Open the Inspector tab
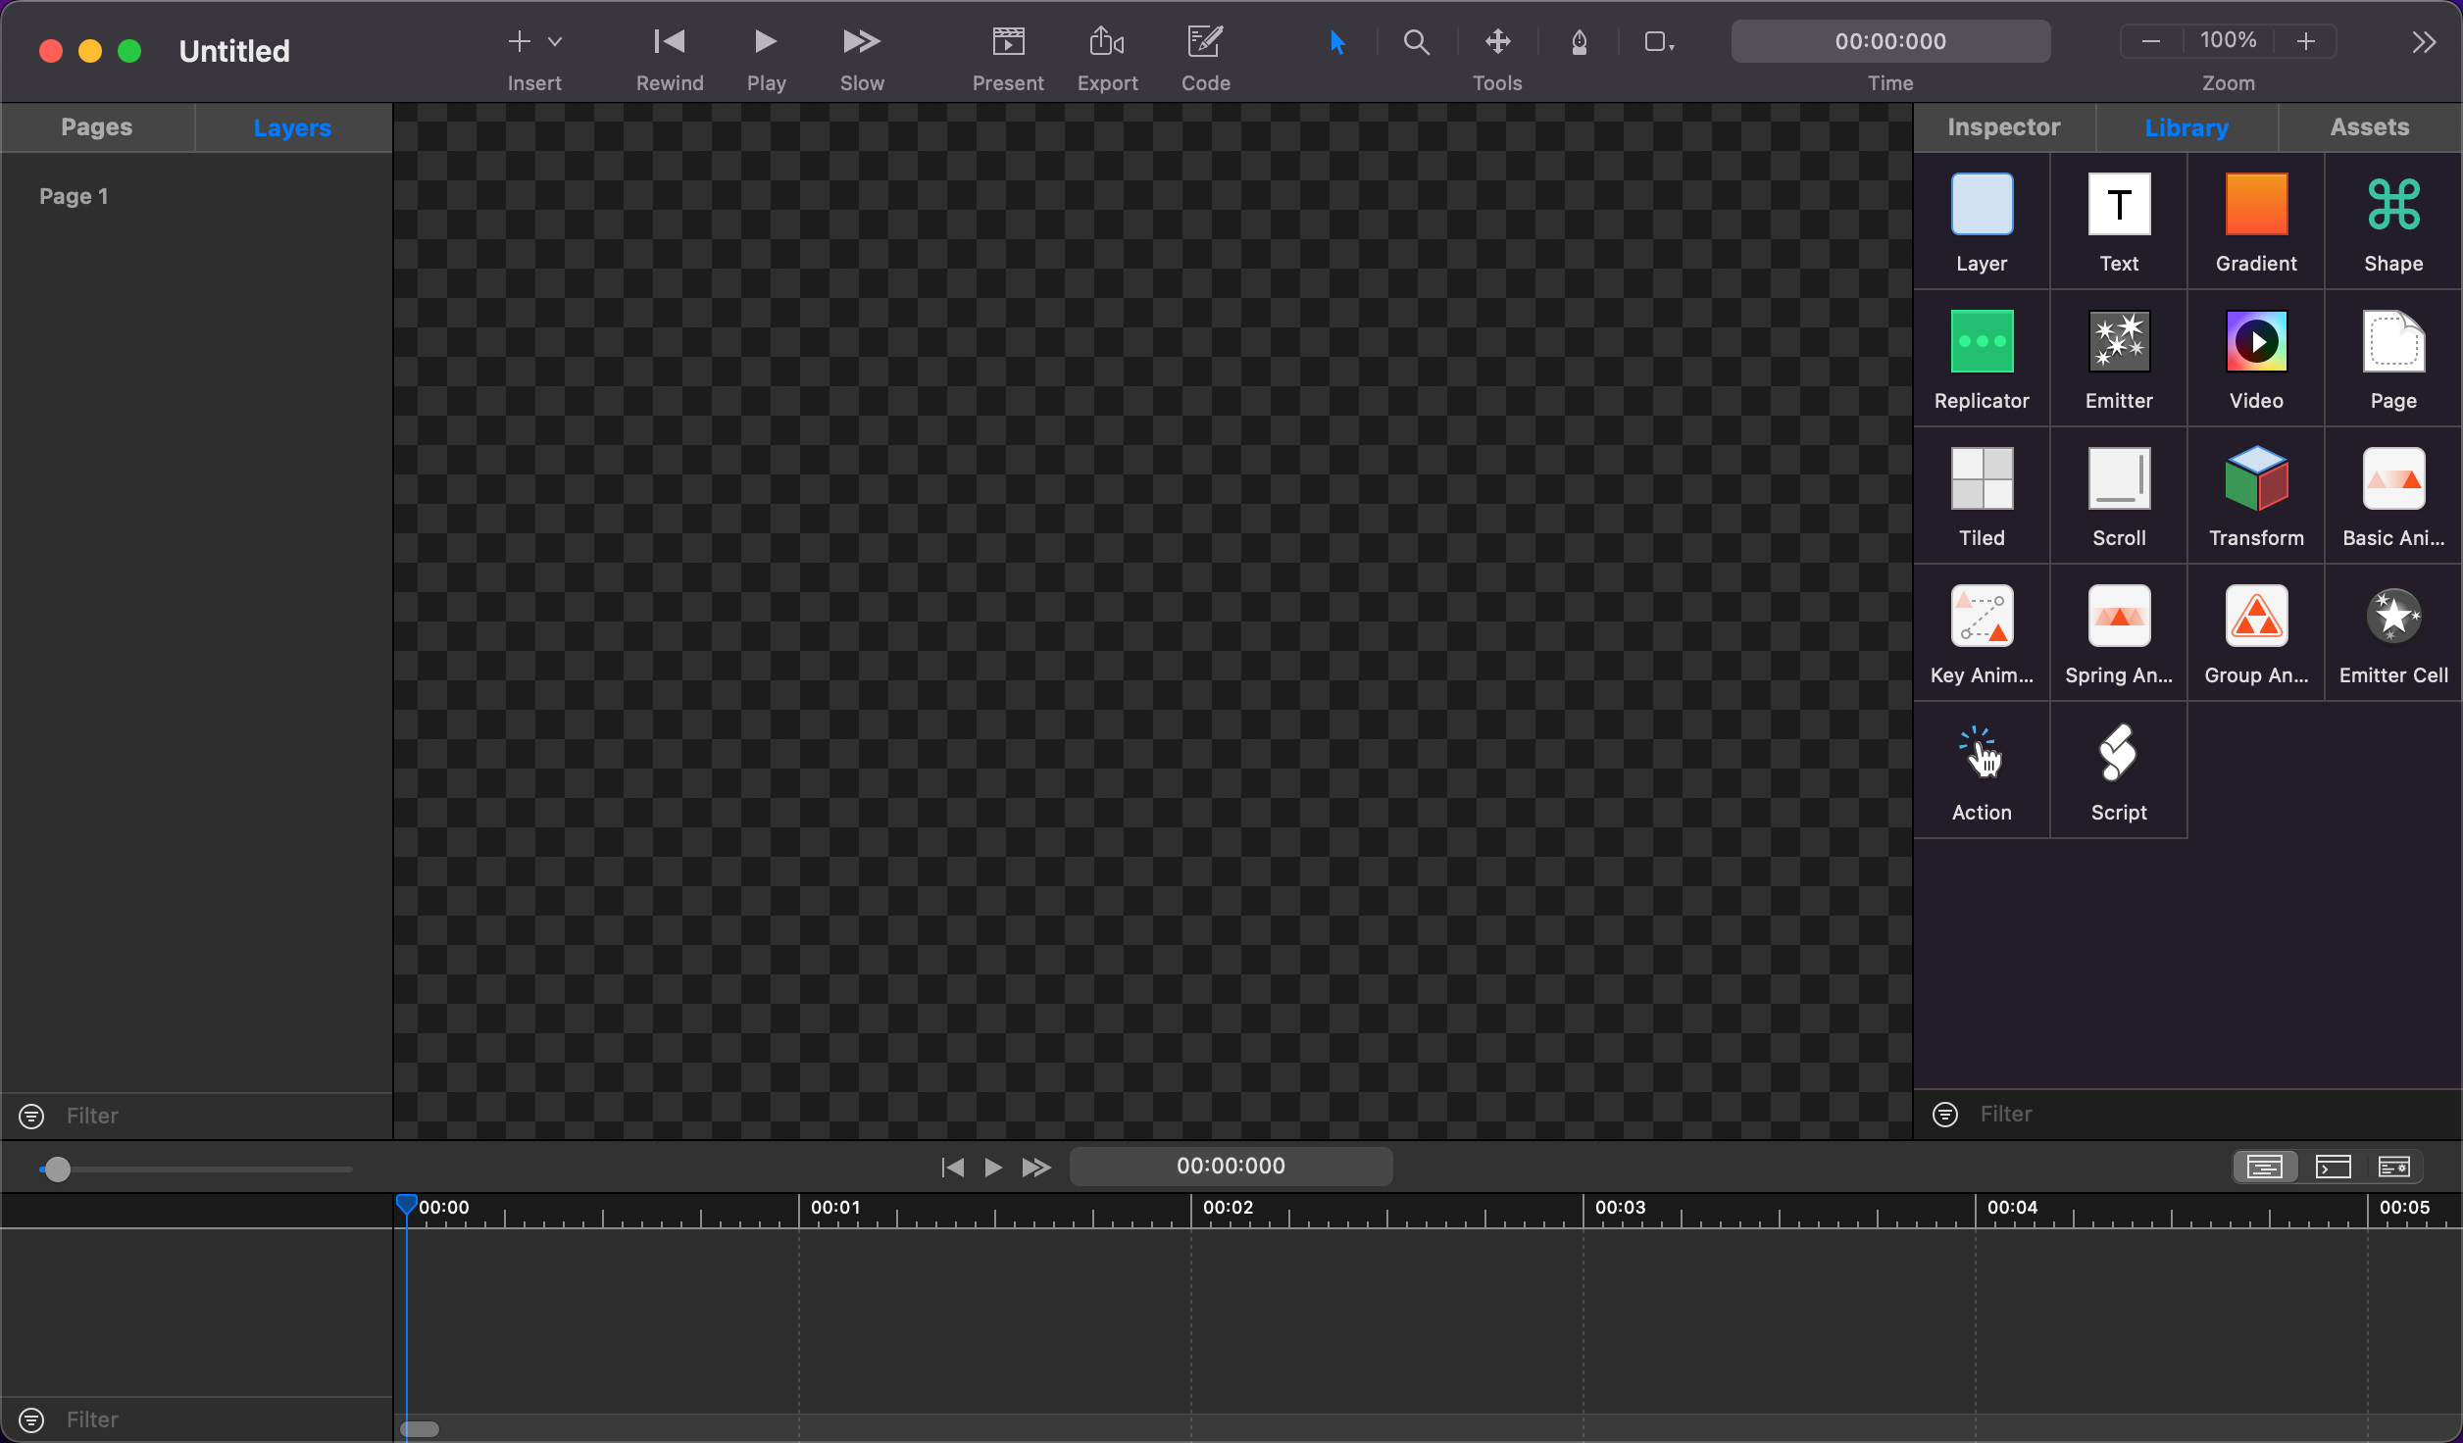Image resolution: width=2463 pixels, height=1443 pixels. point(2003,127)
